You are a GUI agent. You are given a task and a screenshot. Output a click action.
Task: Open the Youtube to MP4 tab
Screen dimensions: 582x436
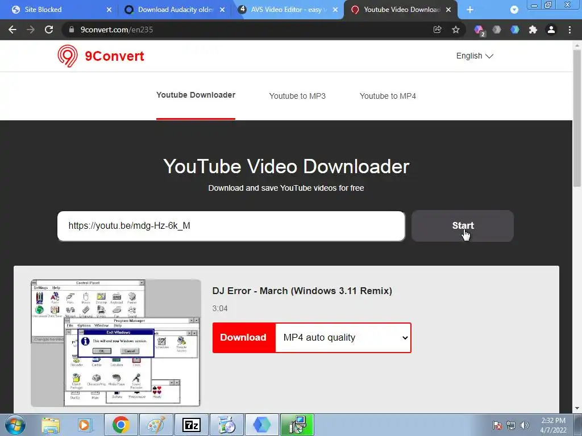(x=388, y=96)
